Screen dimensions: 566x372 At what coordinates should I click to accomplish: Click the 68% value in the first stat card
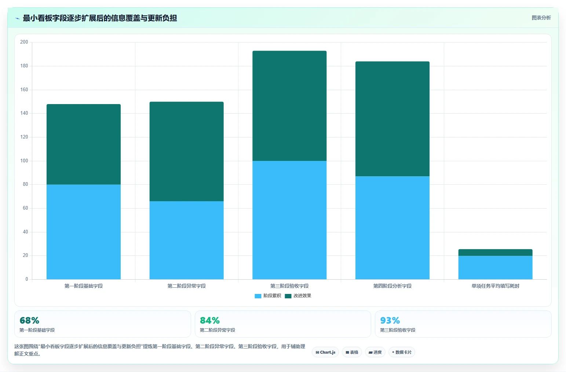[x=29, y=321]
